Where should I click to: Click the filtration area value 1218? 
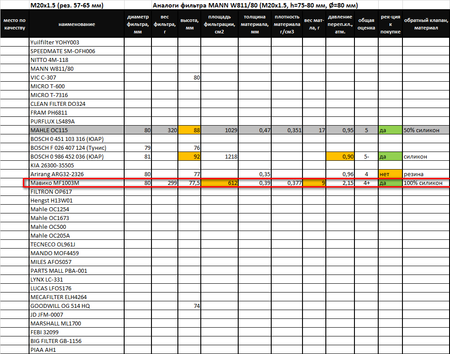coord(220,156)
